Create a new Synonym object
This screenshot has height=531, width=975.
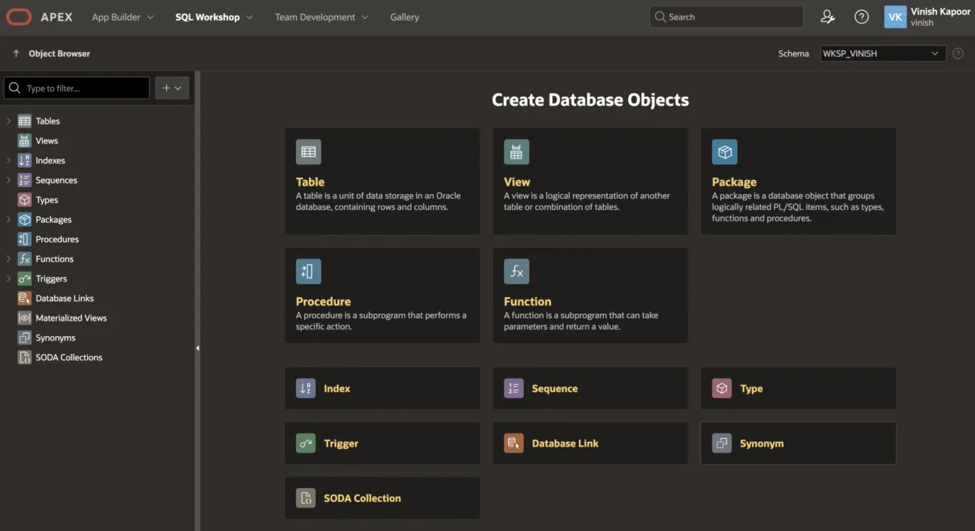pyautogui.click(x=798, y=443)
